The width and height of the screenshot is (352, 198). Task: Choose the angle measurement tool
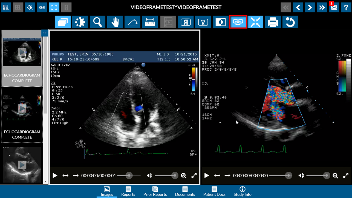[132, 22]
